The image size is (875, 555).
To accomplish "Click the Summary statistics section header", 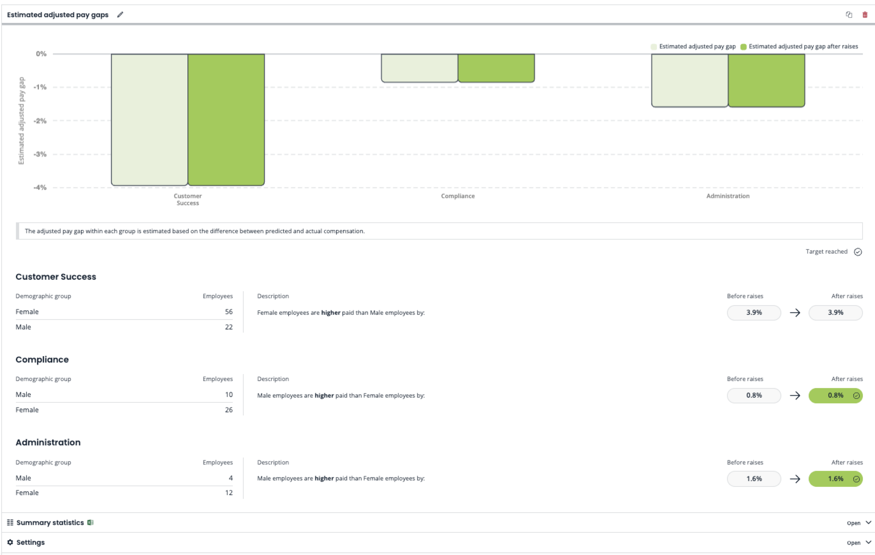I will pyautogui.click(x=50, y=522).
